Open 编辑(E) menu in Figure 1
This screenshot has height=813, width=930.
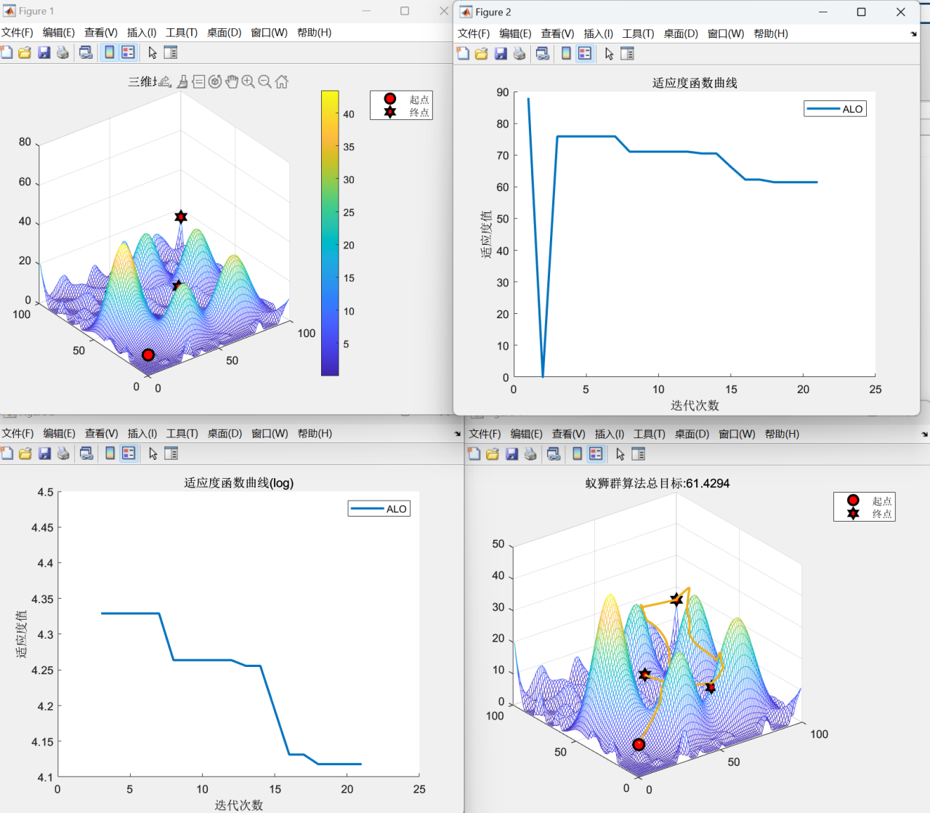coord(59,33)
